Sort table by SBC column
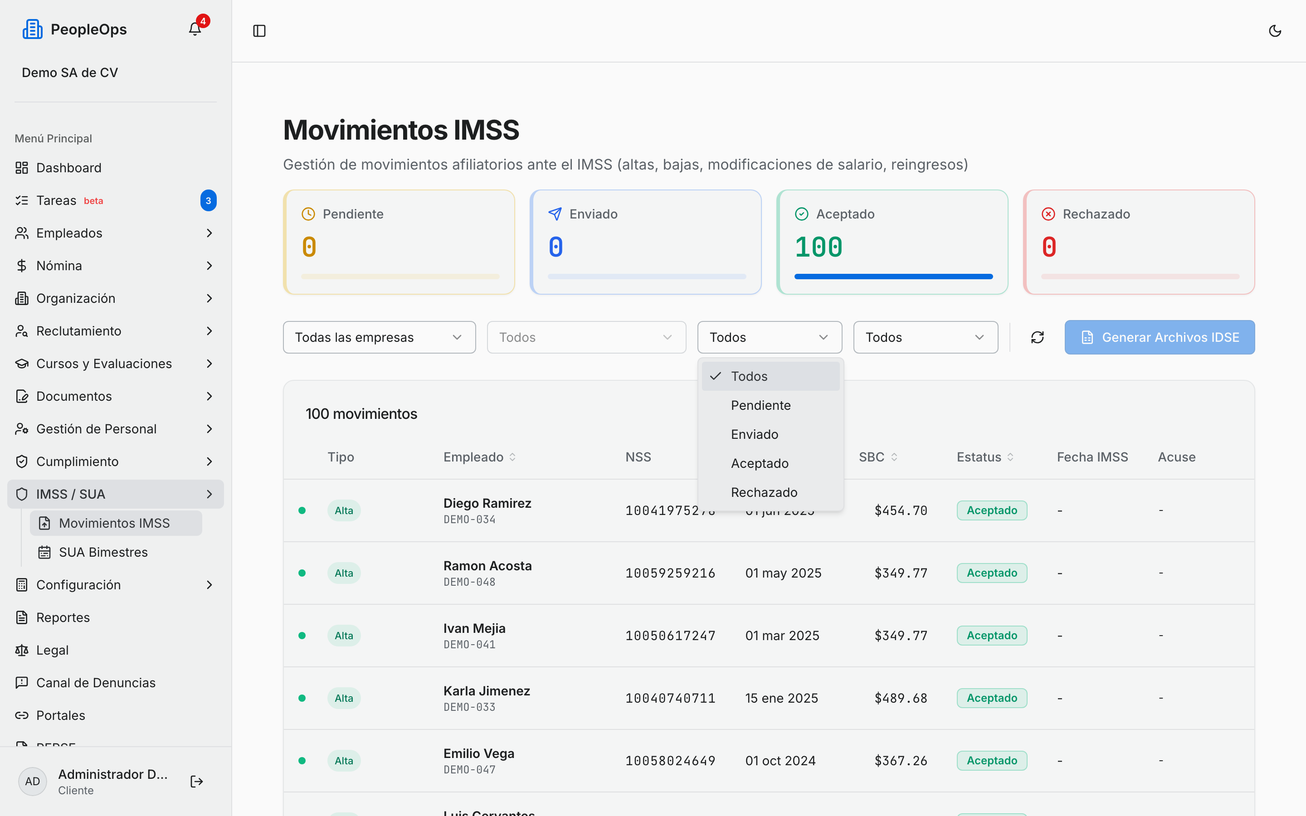Screen dimensions: 1306x816 click(878, 457)
